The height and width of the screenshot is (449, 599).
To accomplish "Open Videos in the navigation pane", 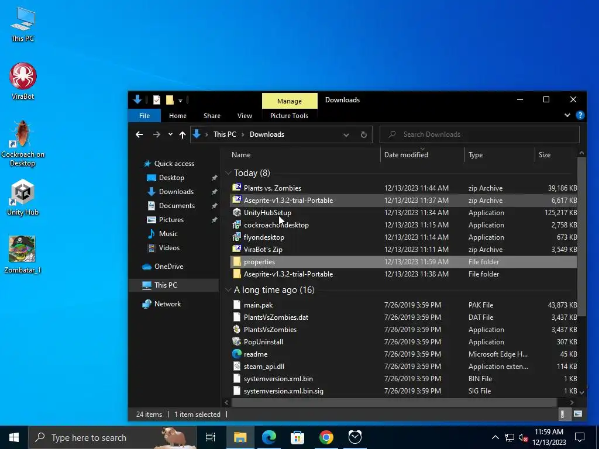I will pos(169,248).
